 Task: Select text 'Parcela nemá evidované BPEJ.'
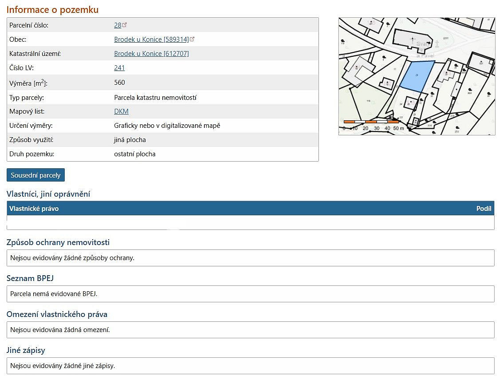pos(54,294)
